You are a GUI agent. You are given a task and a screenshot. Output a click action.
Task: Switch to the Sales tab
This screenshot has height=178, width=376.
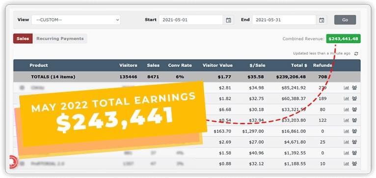click(23, 39)
